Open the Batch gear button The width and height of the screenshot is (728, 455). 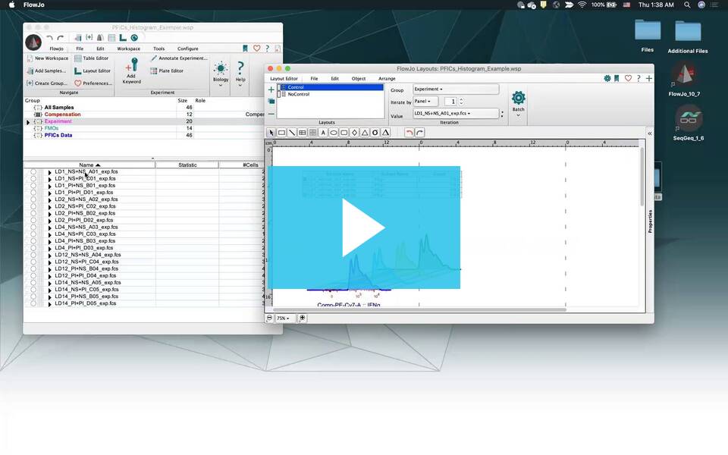coord(518,101)
